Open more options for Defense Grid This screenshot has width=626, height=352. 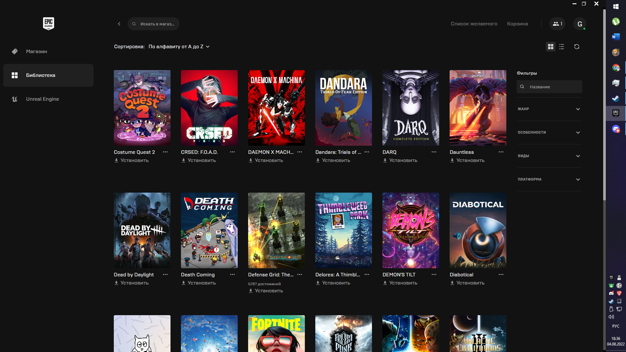coord(300,274)
